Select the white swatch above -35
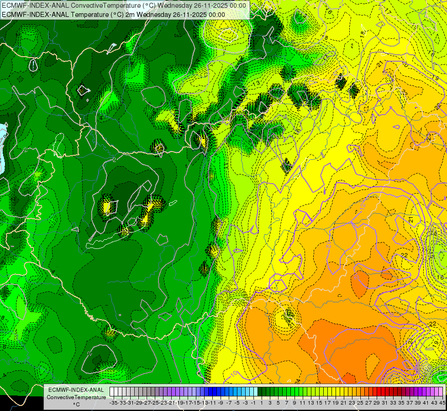Screen dimensions: 447x411 click(112, 392)
